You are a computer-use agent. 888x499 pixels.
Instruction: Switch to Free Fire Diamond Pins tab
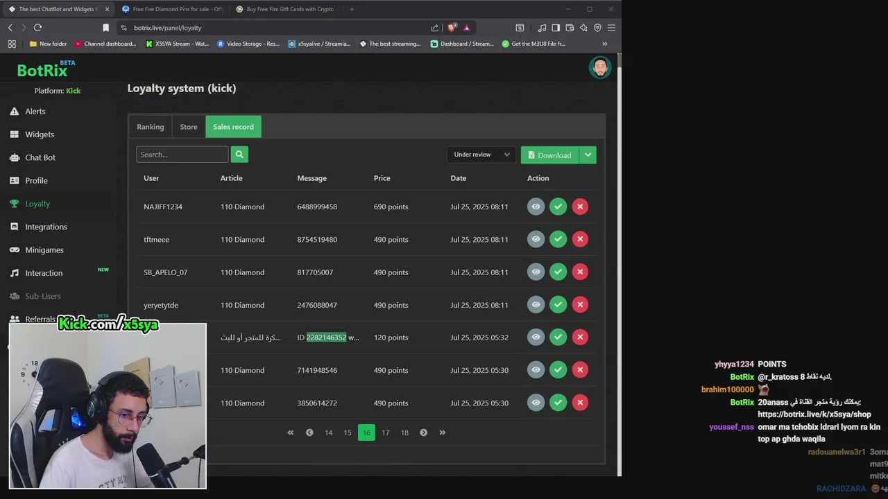(x=171, y=9)
